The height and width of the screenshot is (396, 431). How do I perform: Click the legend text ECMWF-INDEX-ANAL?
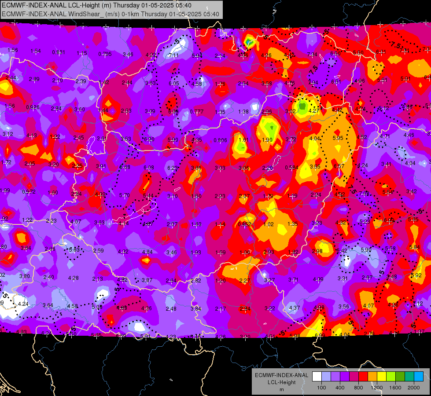pos(281,375)
